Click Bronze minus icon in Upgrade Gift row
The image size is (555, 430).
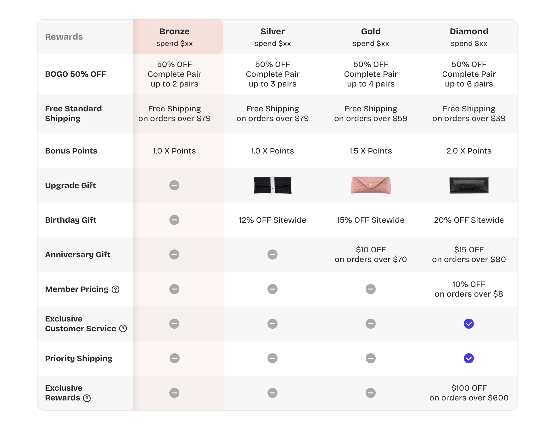(x=174, y=185)
